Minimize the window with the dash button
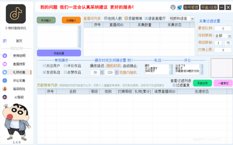This screenshot has width=233, height=145. click(222, 7)
